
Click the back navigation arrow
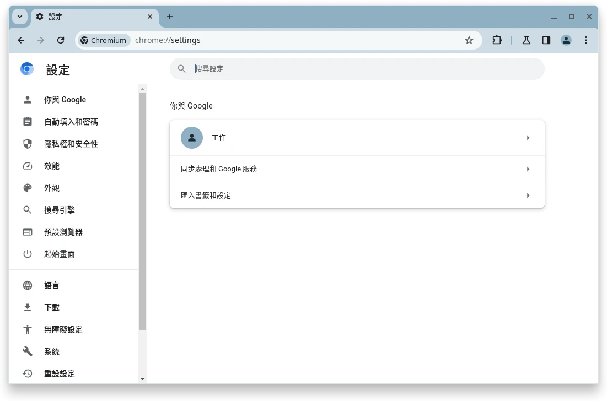coord(21,40)
